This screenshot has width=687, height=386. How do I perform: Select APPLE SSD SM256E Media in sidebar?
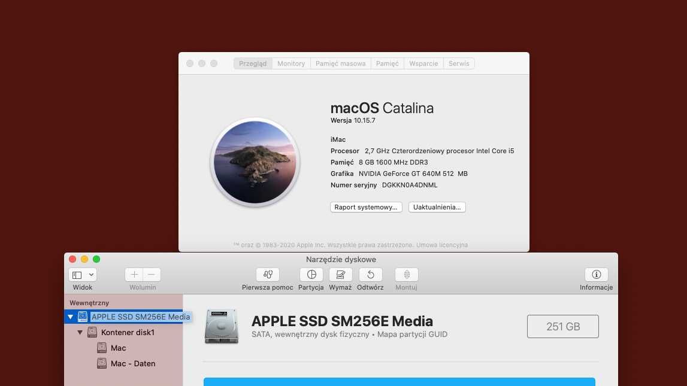coord(141,317)
